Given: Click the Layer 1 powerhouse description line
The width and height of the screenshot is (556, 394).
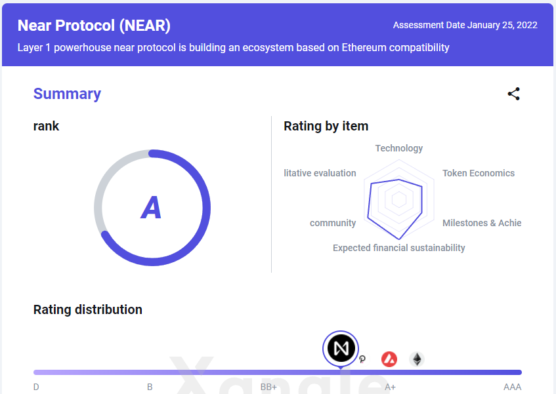Looking at the screenshot, I should pyautogui.click(x=233, y=47).
